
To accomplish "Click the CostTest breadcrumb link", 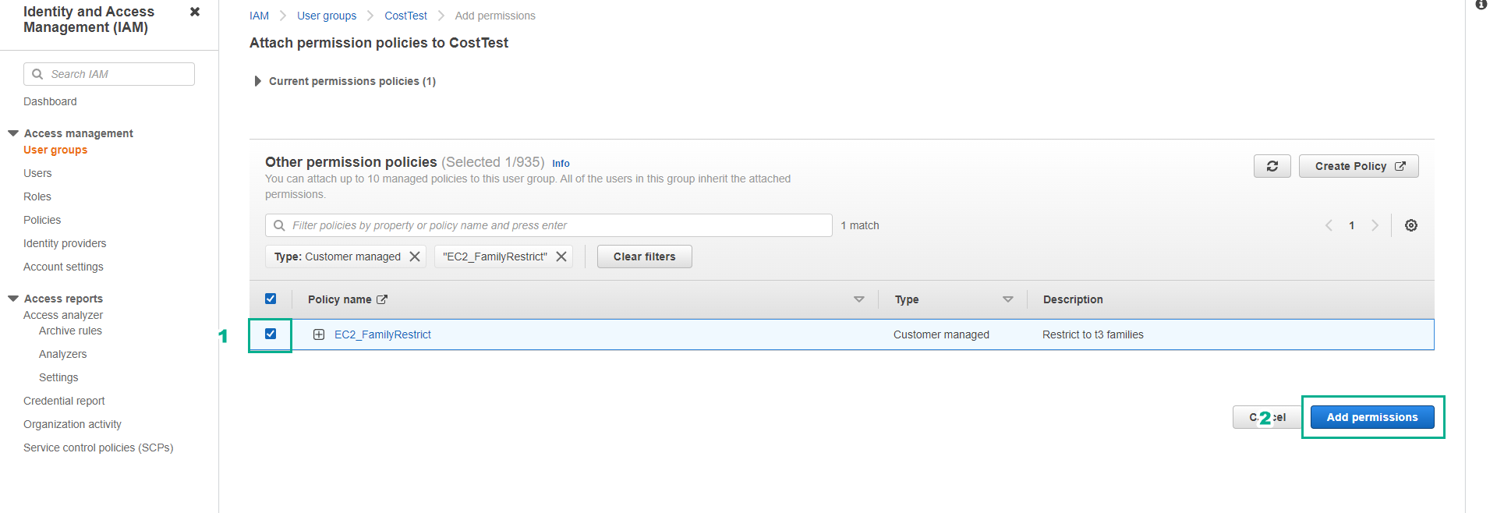I will pyautogui.click(x=405, y=16).
